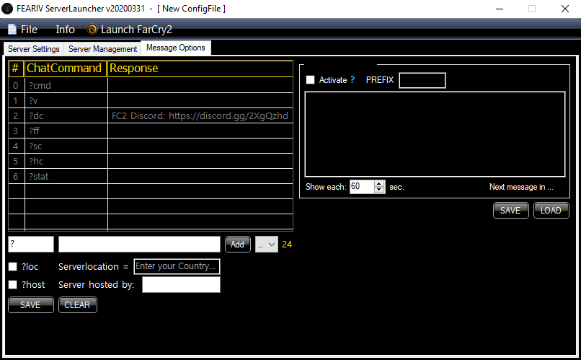Click the File menu document icon

coord(12,30)
